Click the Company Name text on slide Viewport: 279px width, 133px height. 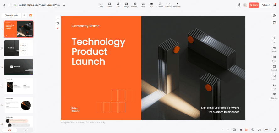point(85,26)
